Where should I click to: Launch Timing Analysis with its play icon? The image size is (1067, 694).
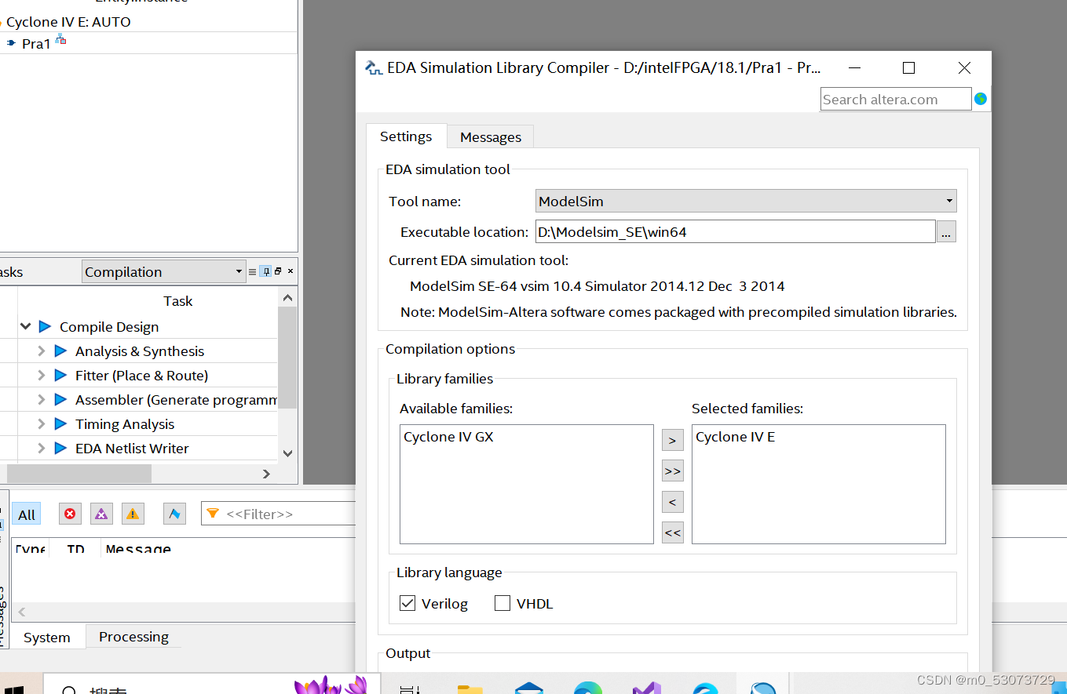click(x=60, y=424)
